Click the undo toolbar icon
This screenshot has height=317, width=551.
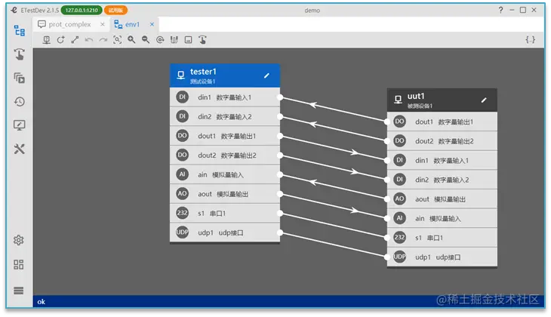(89, 40)
